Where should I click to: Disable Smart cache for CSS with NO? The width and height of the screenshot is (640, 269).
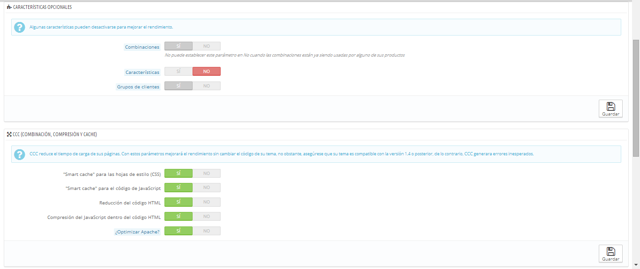(x=207, y=174)
